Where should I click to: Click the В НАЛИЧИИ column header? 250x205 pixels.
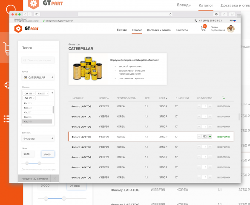(182, 98)
